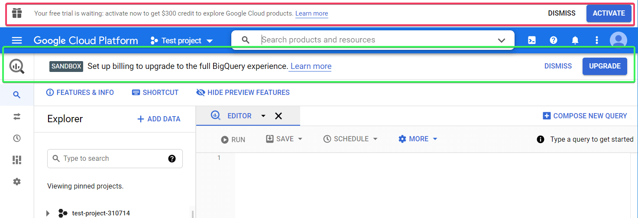The width and height of the screenshot is (638, 218).
Task: Hide preview features toggle
Action: (243, 92)
